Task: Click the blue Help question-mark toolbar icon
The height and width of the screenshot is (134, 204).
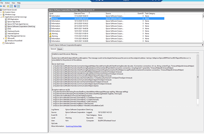Action: [x=15, y=6]
